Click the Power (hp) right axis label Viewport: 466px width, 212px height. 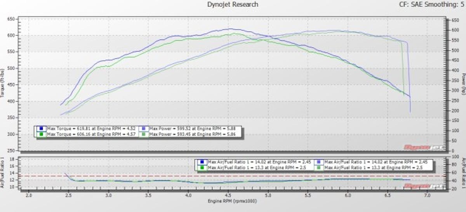tap(463, 85)
